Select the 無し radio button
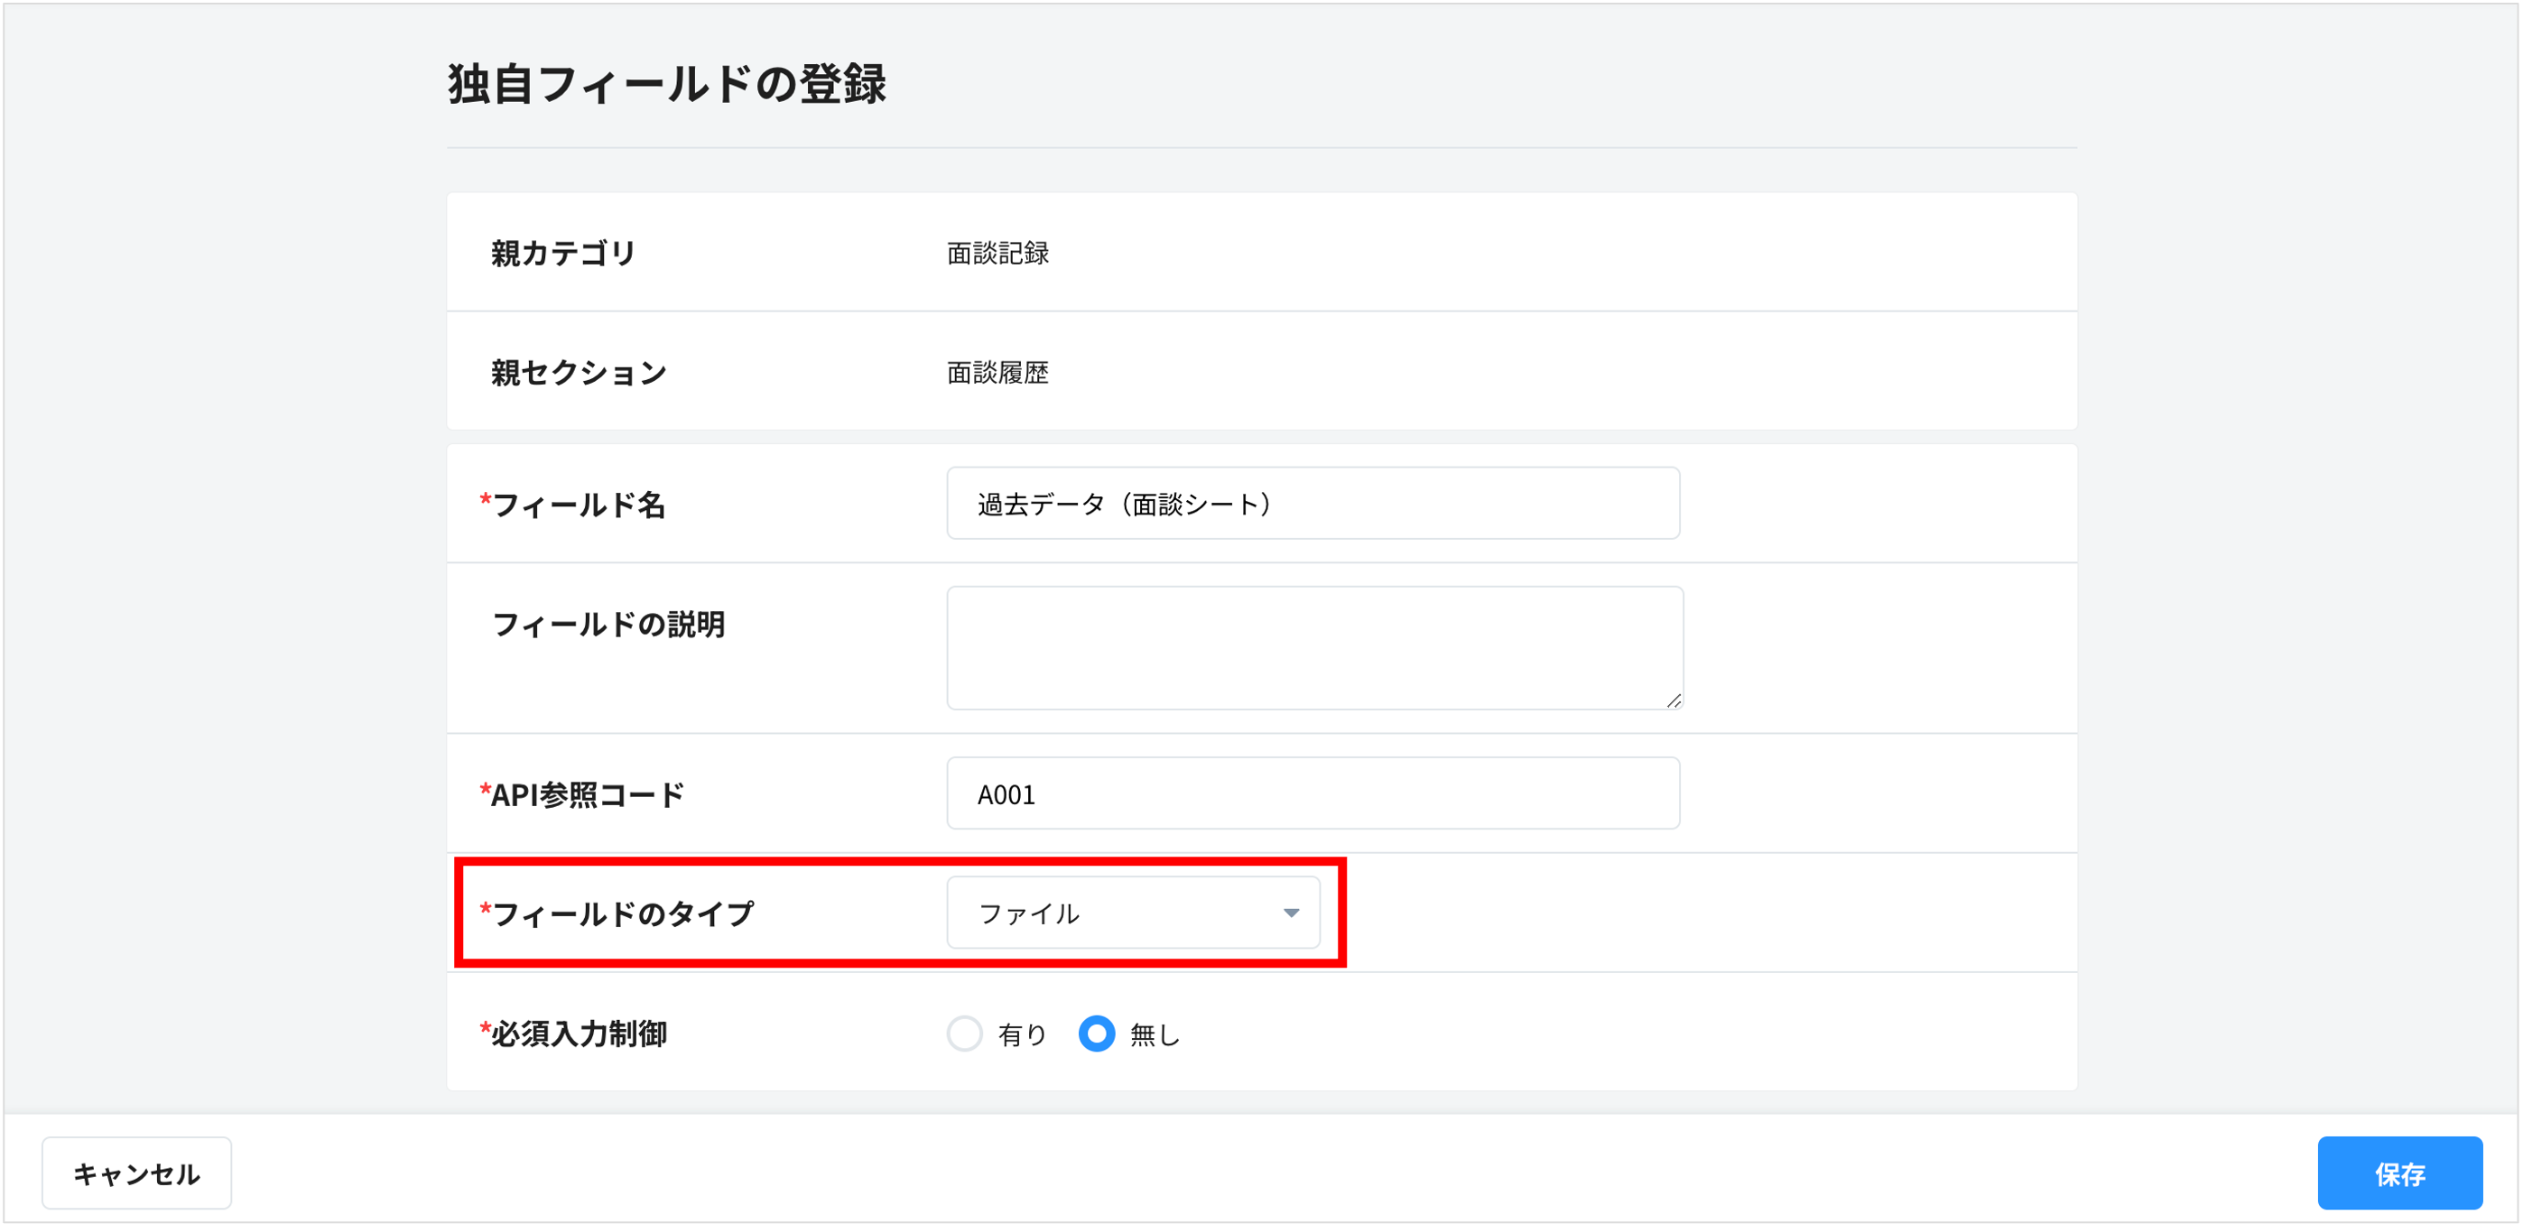 pos(1097,1034)
